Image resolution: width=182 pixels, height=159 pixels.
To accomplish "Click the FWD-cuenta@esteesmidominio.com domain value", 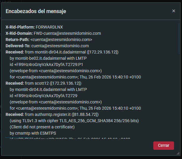I will pos(67,33).
